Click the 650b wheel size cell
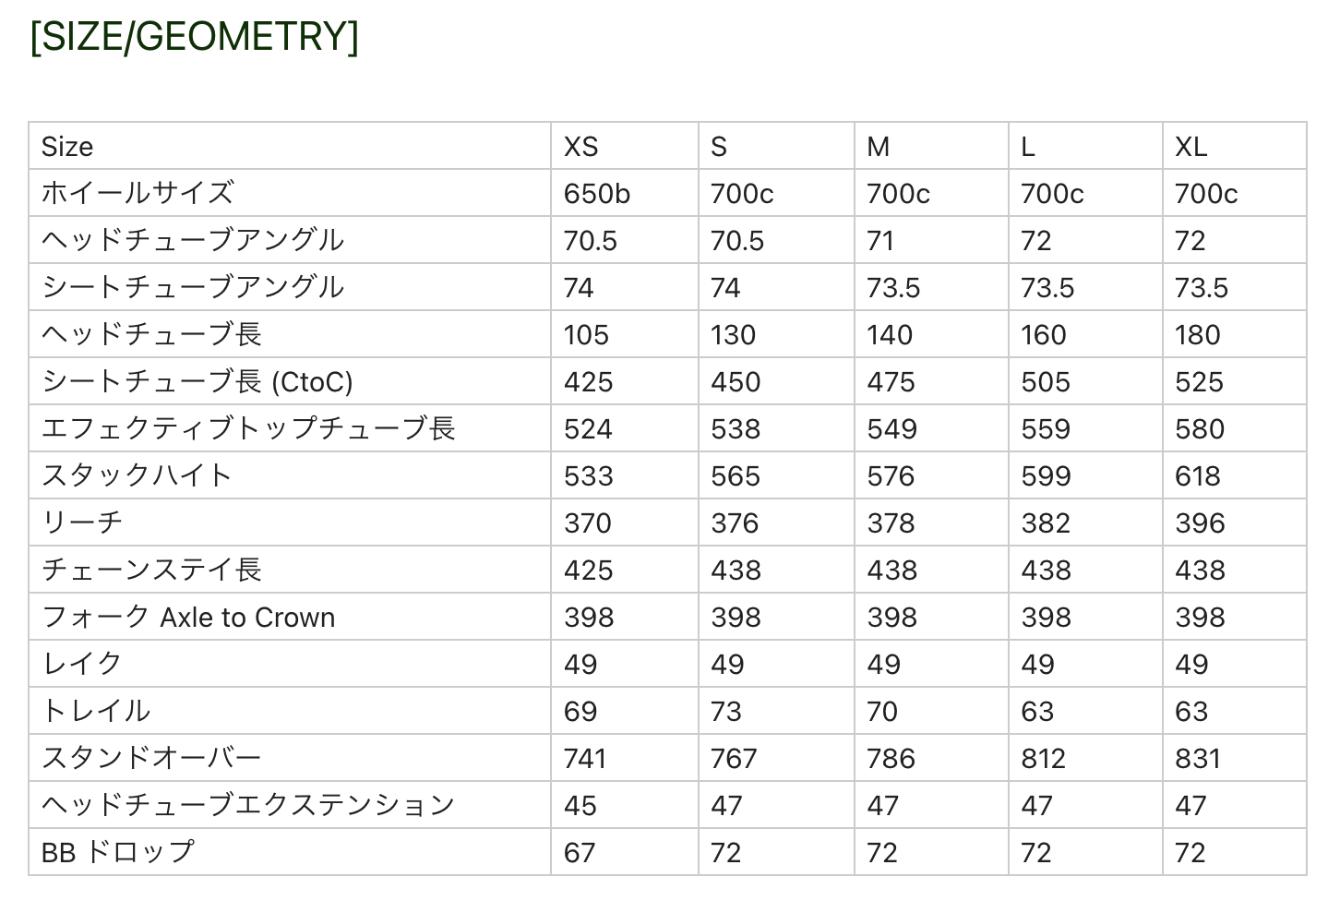The height and width of the screenshot is (901, 1340). pos(597,194)
